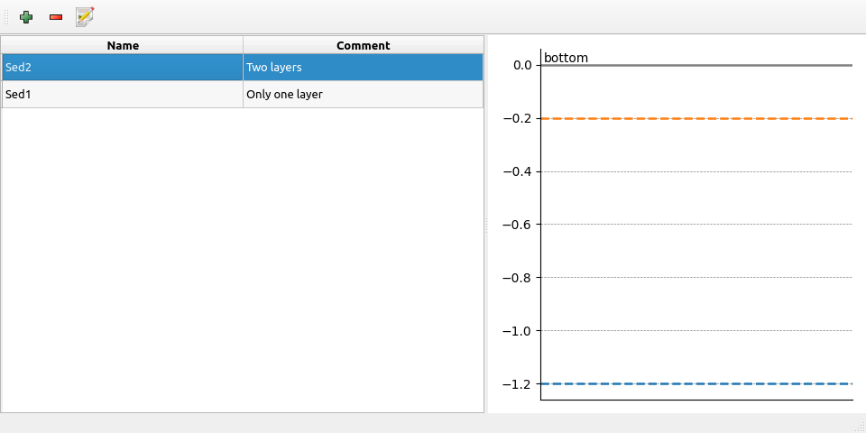Click divider between Name and Comment headers
Image resolution: width=866 pixels, height=433 pixels.
point(243,45)
